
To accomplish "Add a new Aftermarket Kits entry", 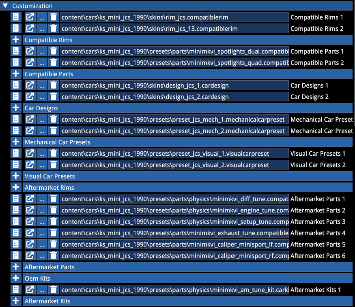I will point(16,301).
